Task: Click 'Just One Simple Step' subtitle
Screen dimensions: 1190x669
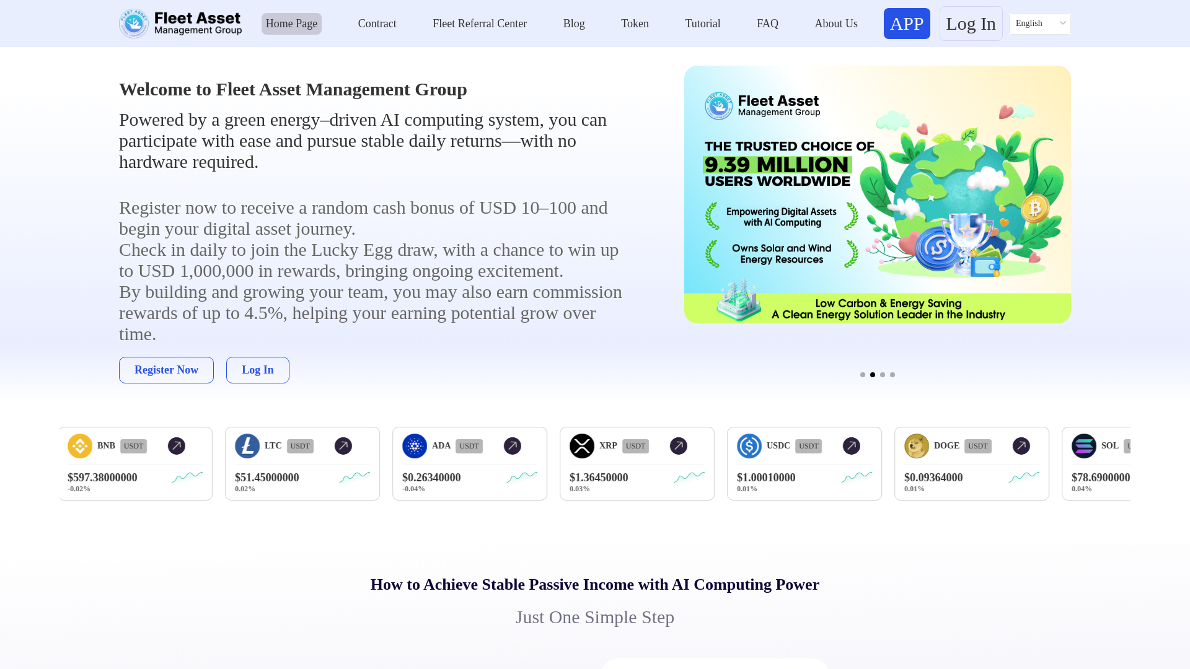Action: pyautogui.click(x=595, y=617)
